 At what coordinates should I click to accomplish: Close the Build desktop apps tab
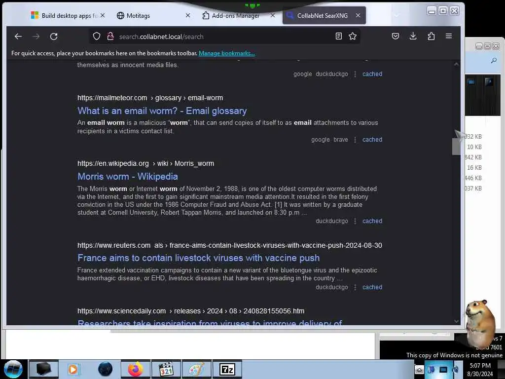tap(103, 15)
